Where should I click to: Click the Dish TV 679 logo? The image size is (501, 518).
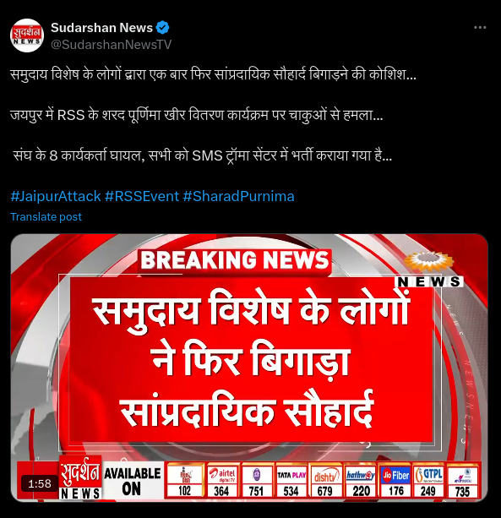pos(325,481)
